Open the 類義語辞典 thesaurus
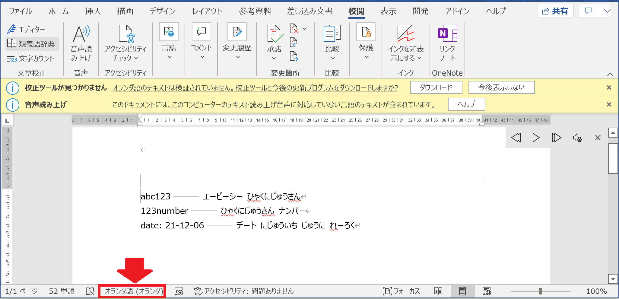 coord(31,44)
